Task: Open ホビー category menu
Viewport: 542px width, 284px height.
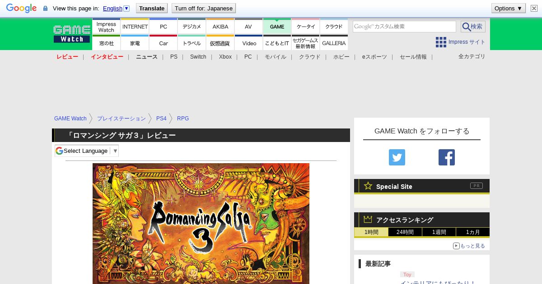Action: point(341,57)
